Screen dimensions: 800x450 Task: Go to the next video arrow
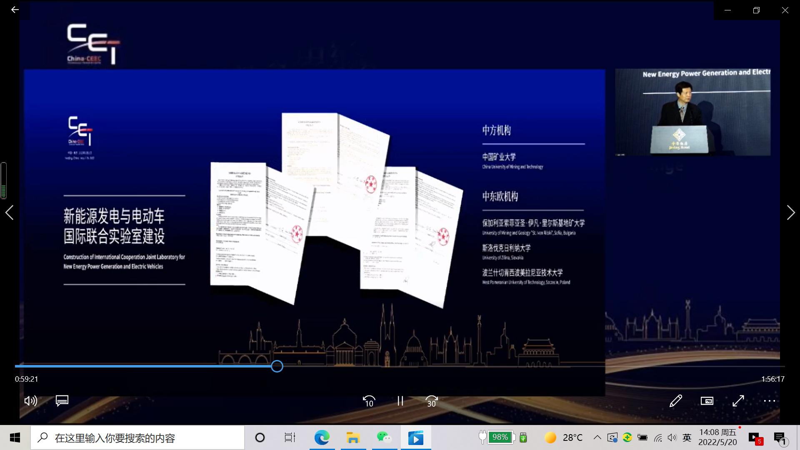(x=790, y=212)
